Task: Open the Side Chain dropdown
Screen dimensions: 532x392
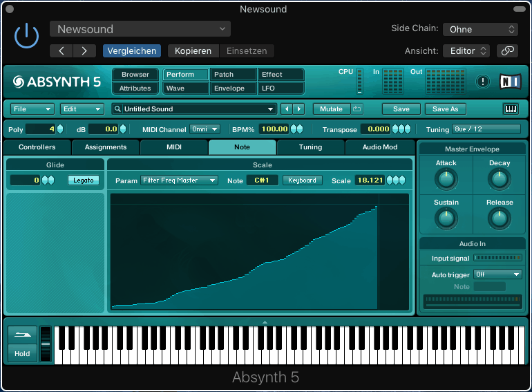Action: 480,30
